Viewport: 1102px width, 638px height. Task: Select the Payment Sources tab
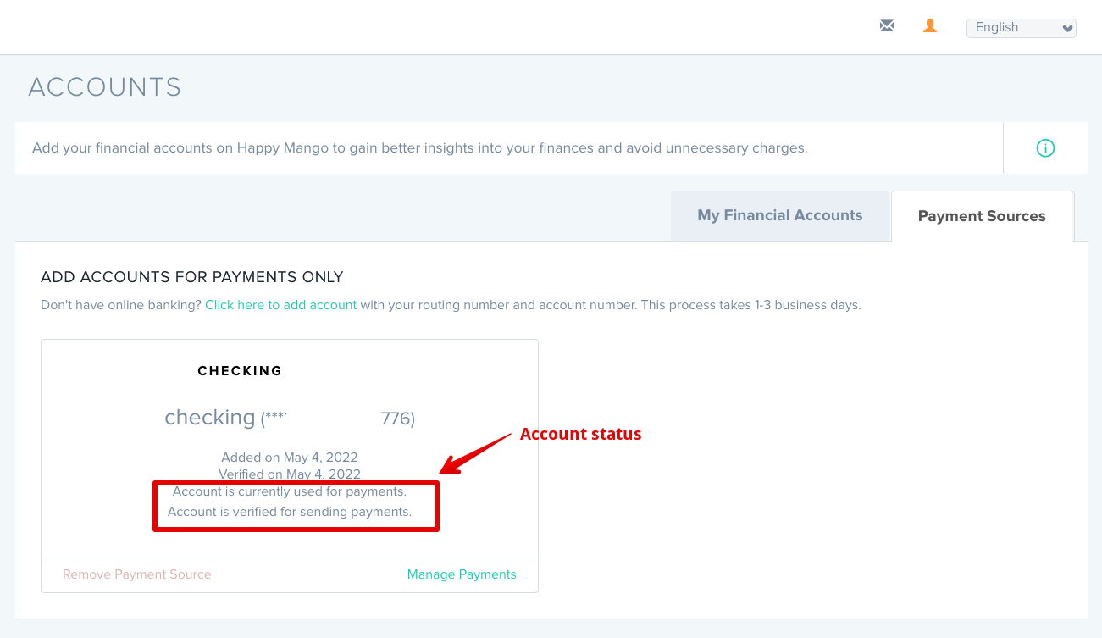tap(983, 216)
